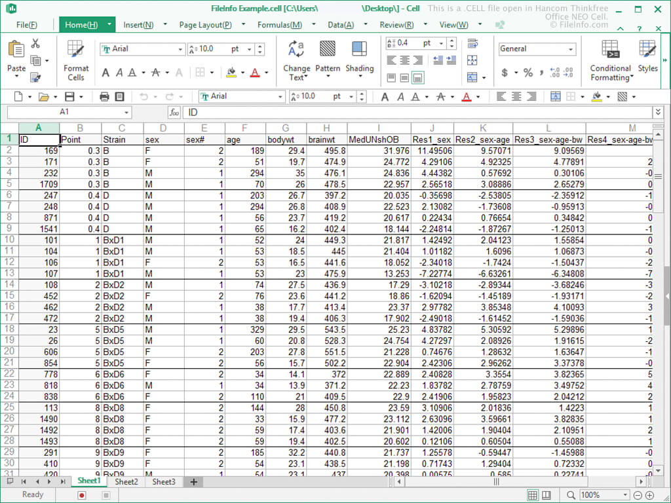
Task: Open the Arial font dropdown in quick toolbar
Action: 280,97
